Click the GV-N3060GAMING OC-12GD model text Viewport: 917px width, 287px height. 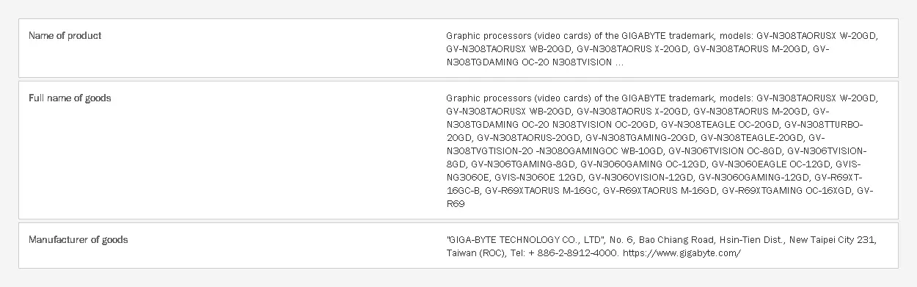[644, 164]
